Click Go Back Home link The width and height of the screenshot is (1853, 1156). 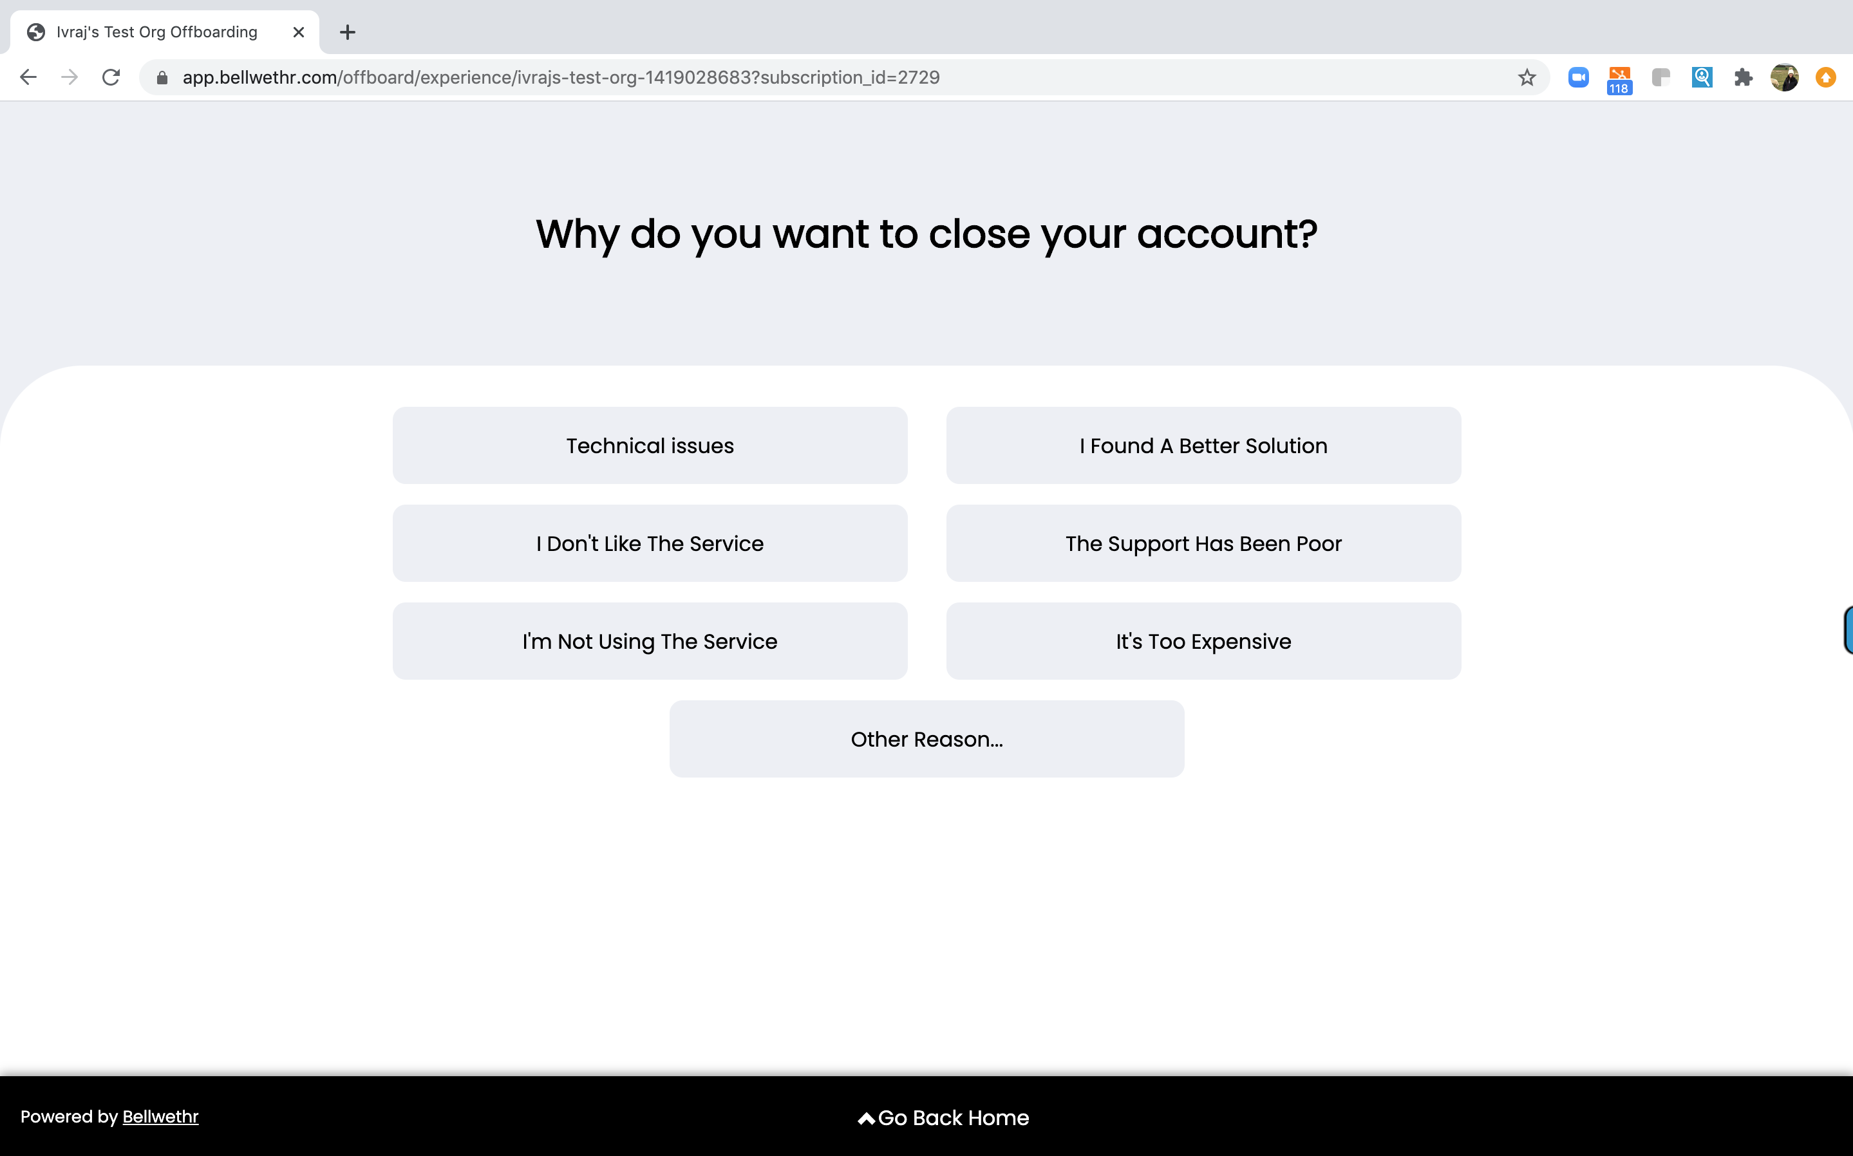coord(943,1117)
